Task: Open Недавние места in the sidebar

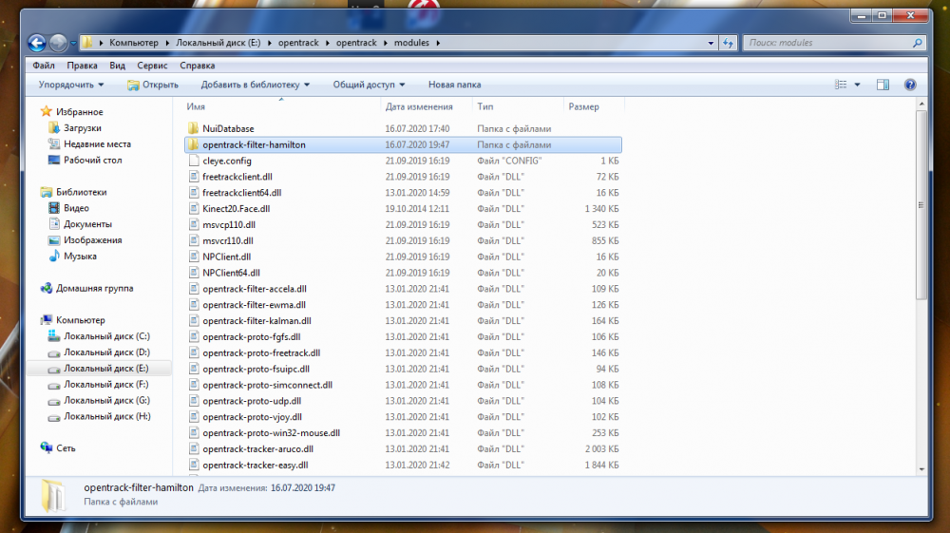Action: tap(97, 144)
